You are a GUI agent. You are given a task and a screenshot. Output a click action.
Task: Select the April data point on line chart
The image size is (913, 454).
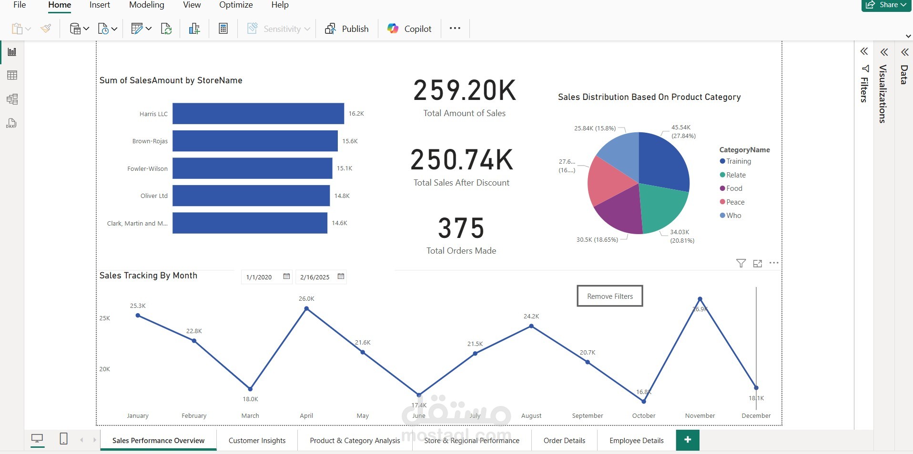pyautogui.click(x=306, y=308)
